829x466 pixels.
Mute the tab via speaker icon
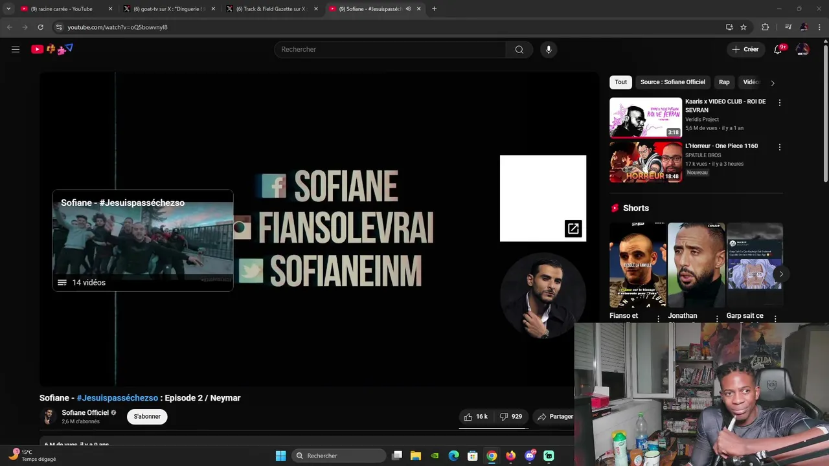(408, 9)
